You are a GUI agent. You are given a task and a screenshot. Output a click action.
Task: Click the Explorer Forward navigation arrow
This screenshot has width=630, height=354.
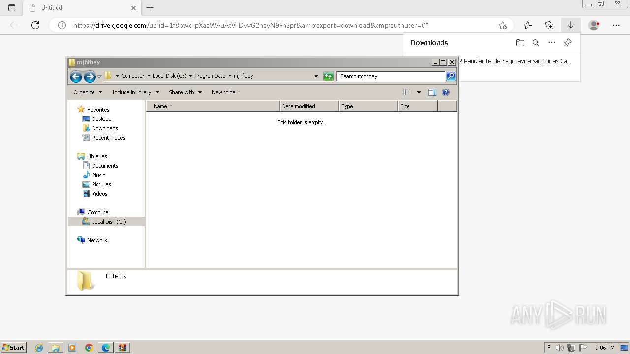[x=90, y=76]
